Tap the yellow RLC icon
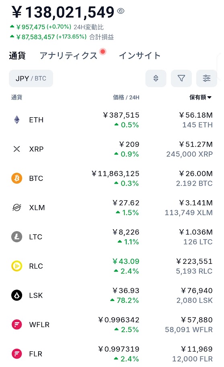Image resolution: width=224 pixels, height=367 pixels. [x=17, y=266]
